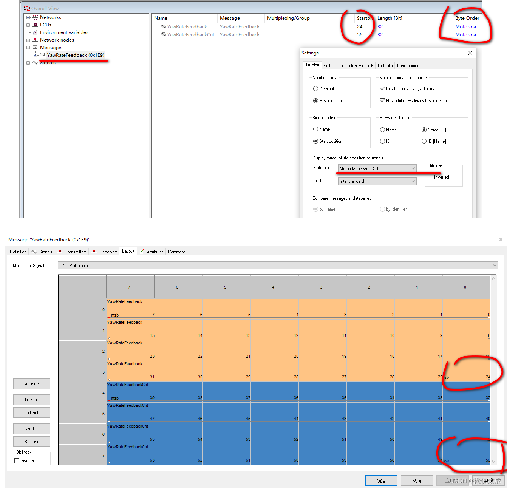Open the Layout tab of message dialog
The height and width of the screenshot is (488, 507).
(128, 252)
